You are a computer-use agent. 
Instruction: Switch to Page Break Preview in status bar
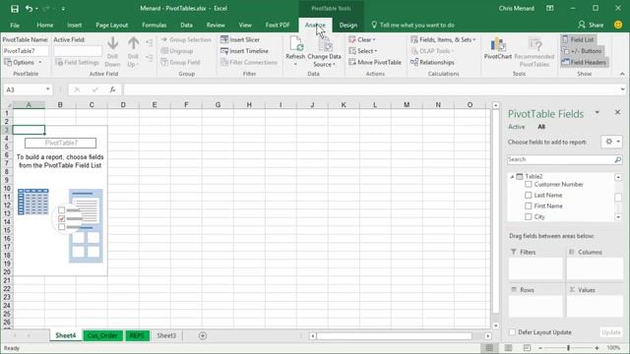(527, 348)
